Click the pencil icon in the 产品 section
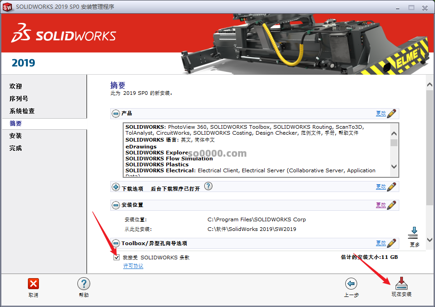This screenshot has width=435, height=307. click(391, 113)
